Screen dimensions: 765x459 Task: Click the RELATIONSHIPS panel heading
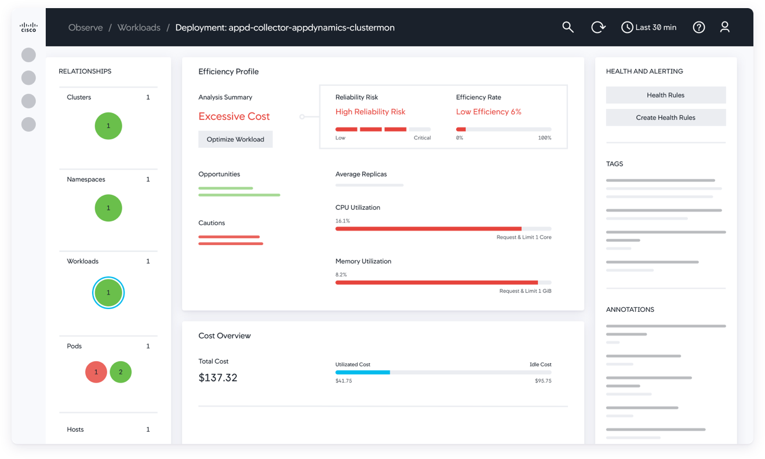click(x=85, y=71)
